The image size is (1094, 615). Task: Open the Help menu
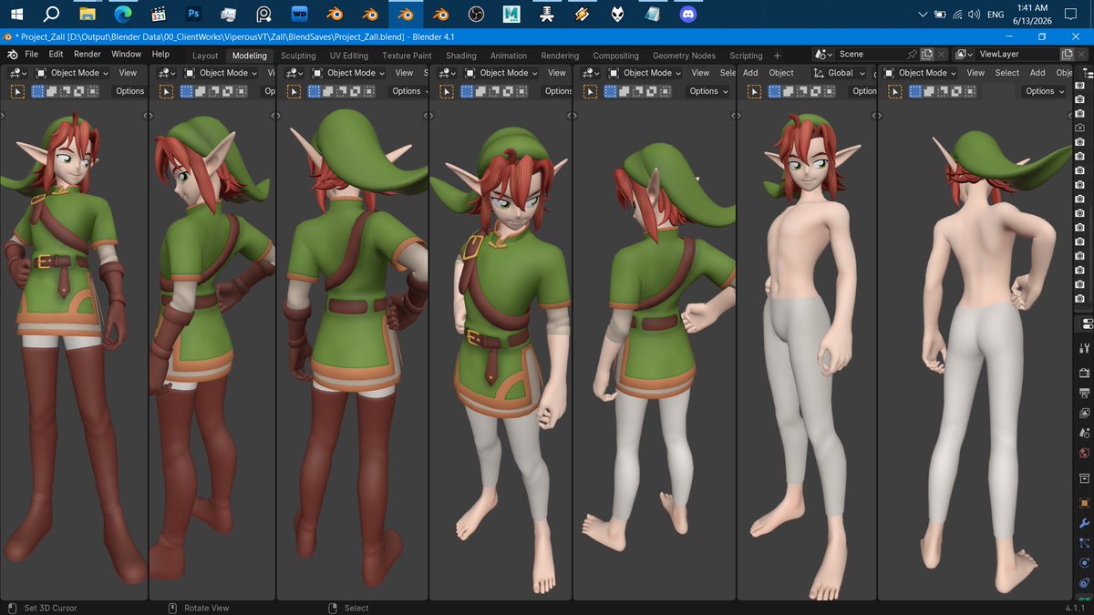(160, 55)
